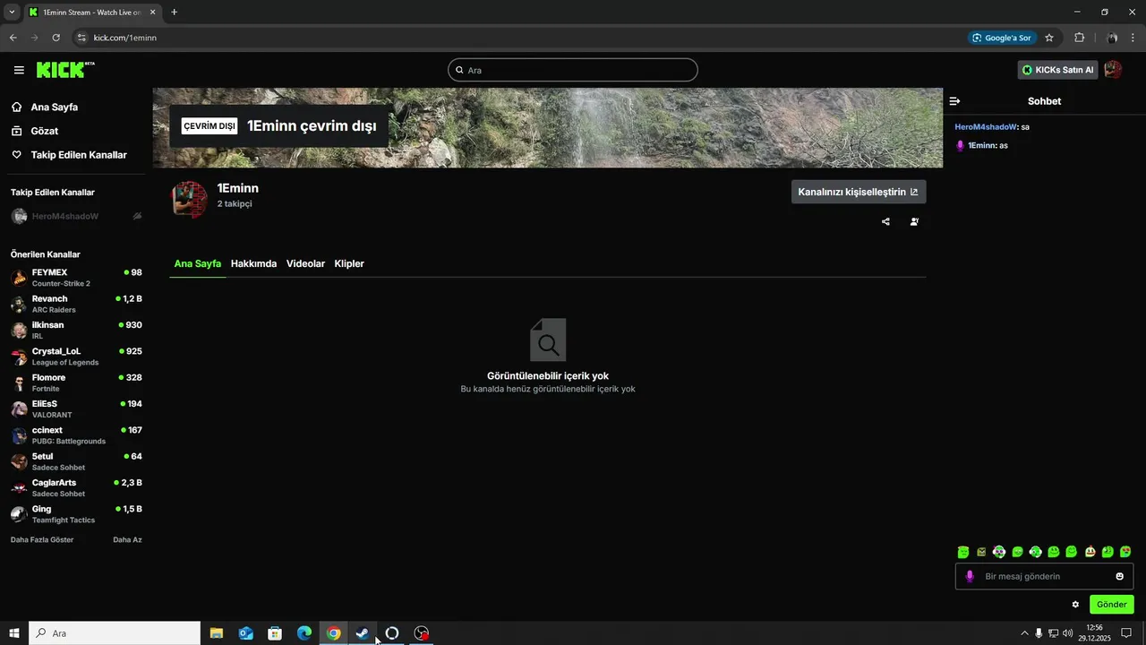Switch to the Hakkımda tab
The width and height of the screenshot is (1146, 645).
click(x=253, y=263)
